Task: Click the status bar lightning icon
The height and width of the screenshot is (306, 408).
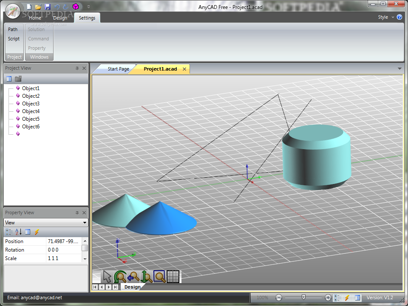Action: click(347, 297)
